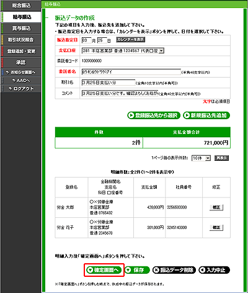This screenshot has height=293, width=248.
Task: Click the 振込指定日 month input field
Action: coord(87,40)
